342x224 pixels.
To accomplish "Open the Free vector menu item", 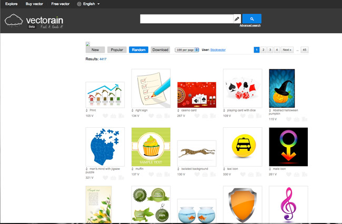I will coord(61,4).
